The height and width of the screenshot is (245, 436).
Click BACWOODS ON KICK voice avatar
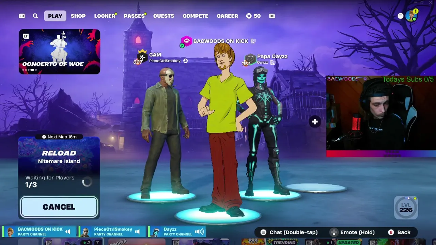click(x=11, y=232)
